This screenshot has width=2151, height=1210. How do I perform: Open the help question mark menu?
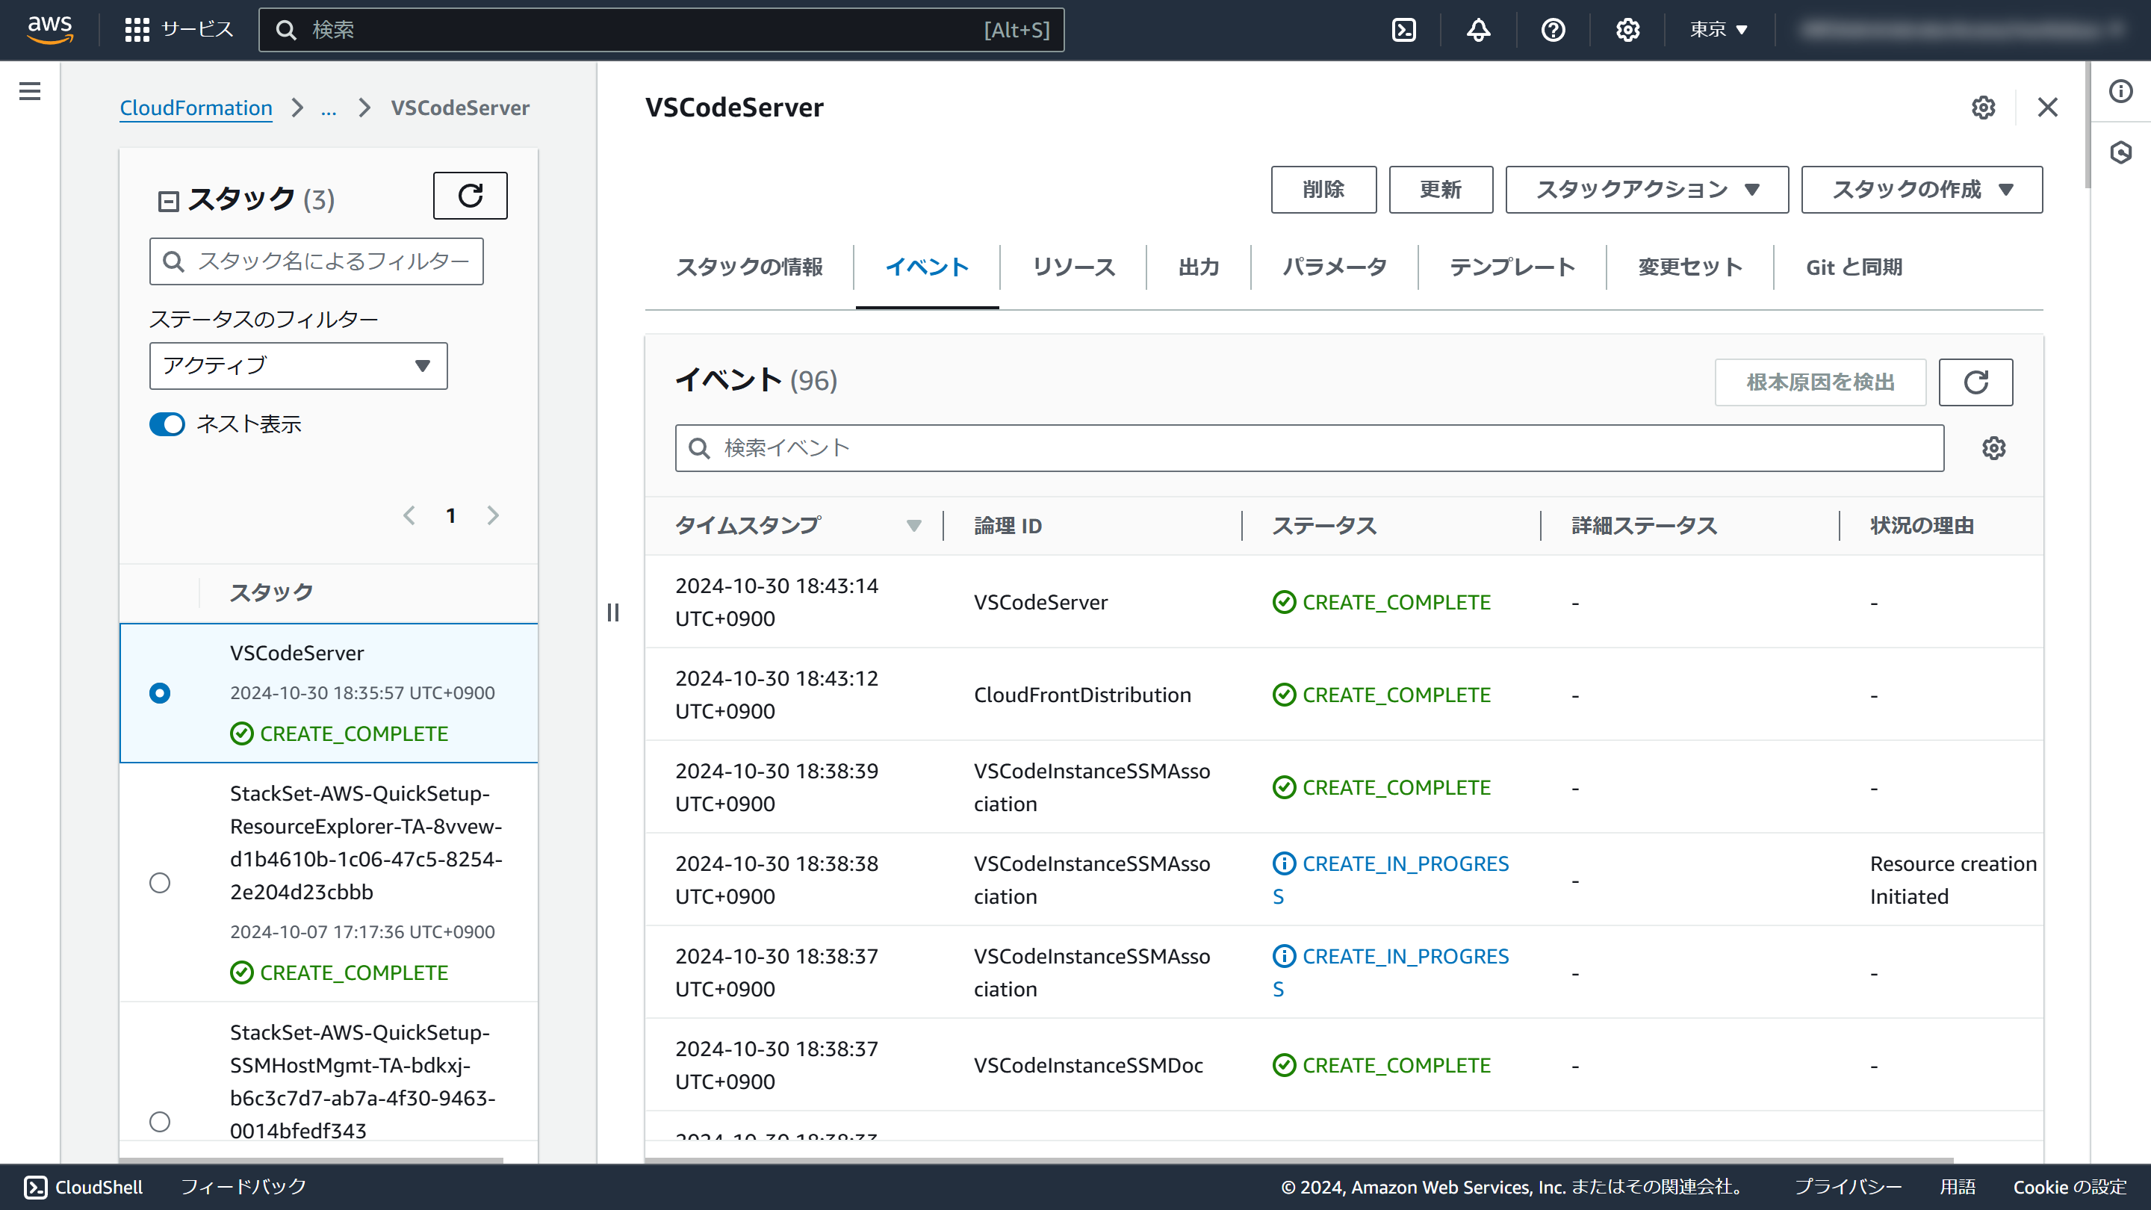(x=1552, y=30)
